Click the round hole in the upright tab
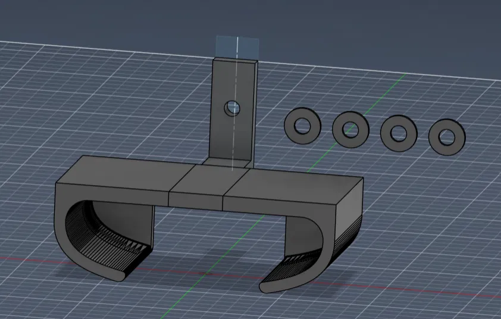Screen dimensions: 501x319 (232, 108)
